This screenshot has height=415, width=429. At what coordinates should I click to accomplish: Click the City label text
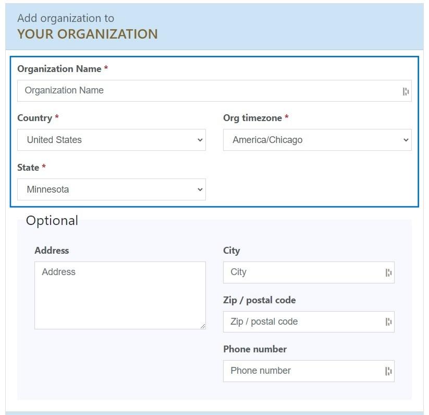[231, 251]
